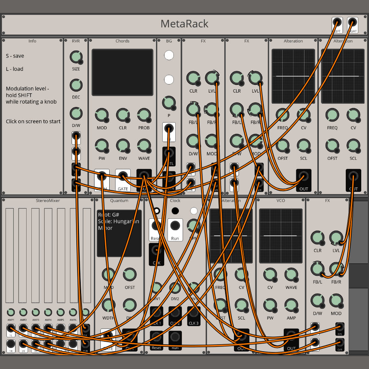Select the CLK 3 output jack on Clock
The height and width of the screenshot is (369, 369).
(194, 314)
